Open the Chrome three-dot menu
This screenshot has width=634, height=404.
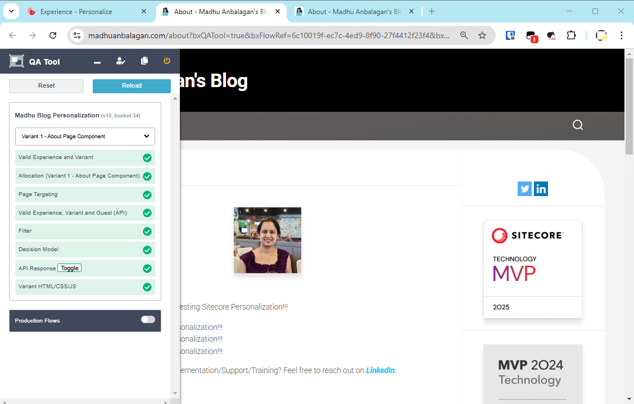[x=622, y=35]
